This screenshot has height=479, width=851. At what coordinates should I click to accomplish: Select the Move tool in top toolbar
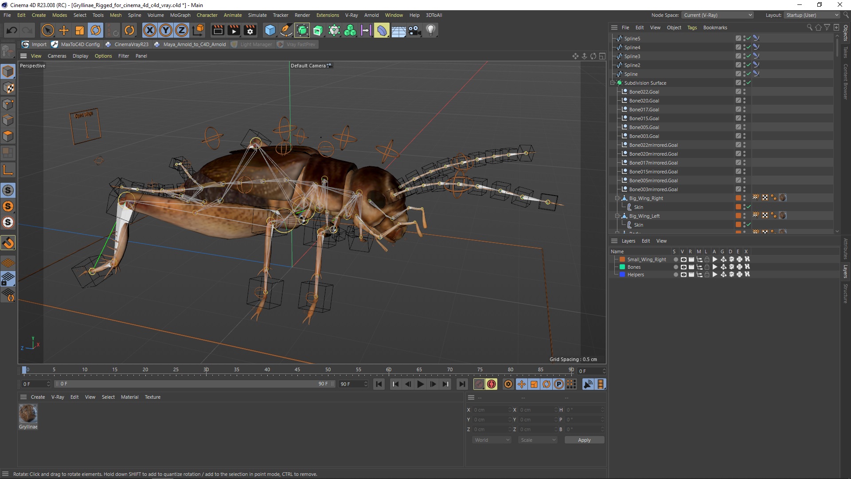tap(64, 30)
